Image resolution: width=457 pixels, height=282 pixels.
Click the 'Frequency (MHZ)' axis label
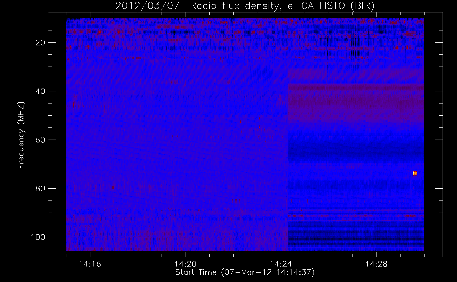coord(21,135)
